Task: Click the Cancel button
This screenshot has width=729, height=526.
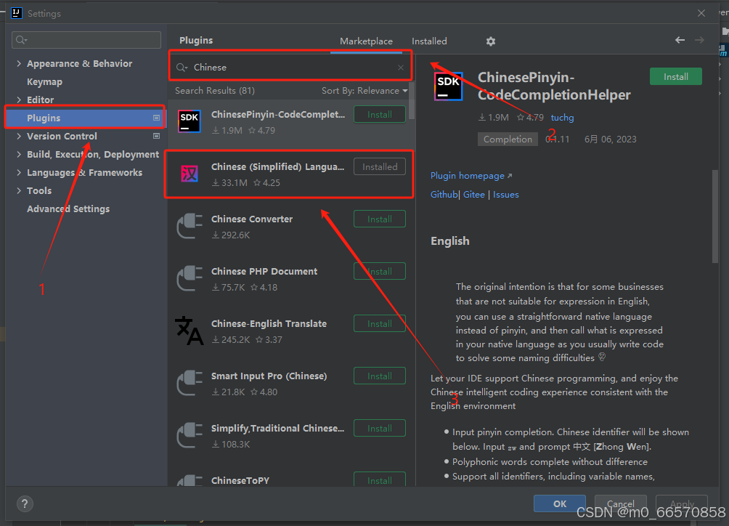Action: pyautogui.click(x=620, y=503)
